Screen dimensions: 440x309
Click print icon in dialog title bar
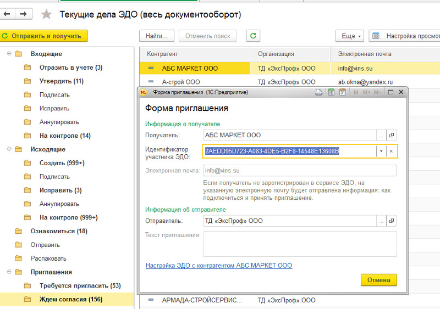[x=318, y=92]
